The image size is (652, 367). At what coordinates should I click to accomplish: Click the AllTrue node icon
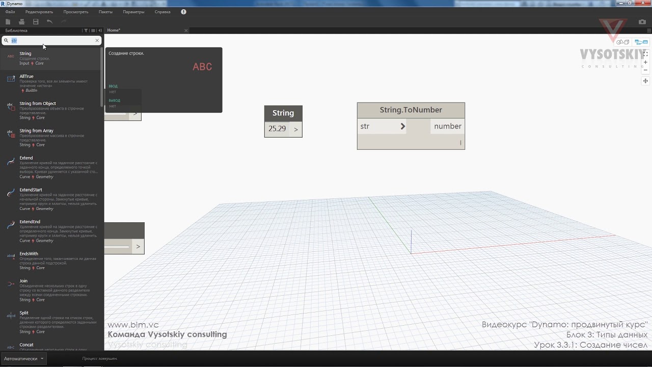coord(11,79)
